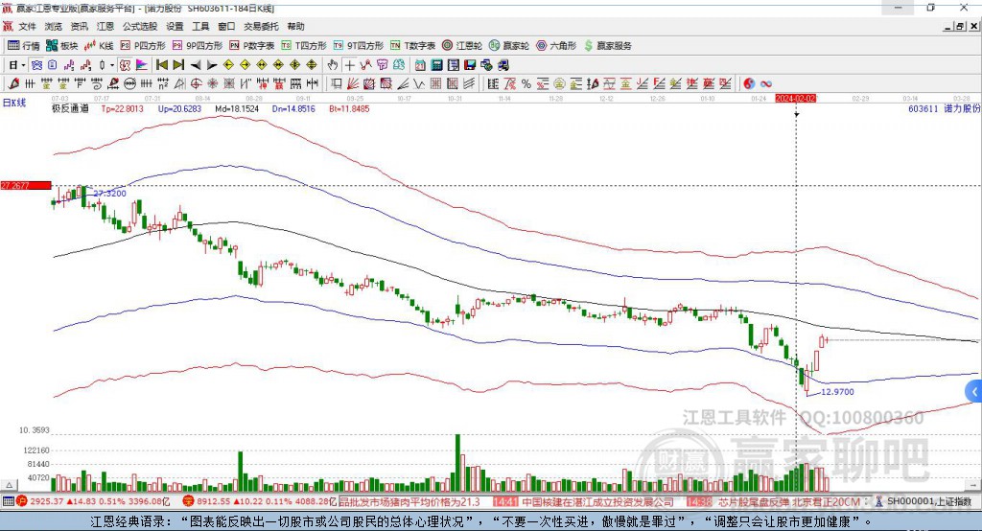This screenshot has height=531, width=982.
Task: Click the black right arrow icon
Action: point(212,65)
